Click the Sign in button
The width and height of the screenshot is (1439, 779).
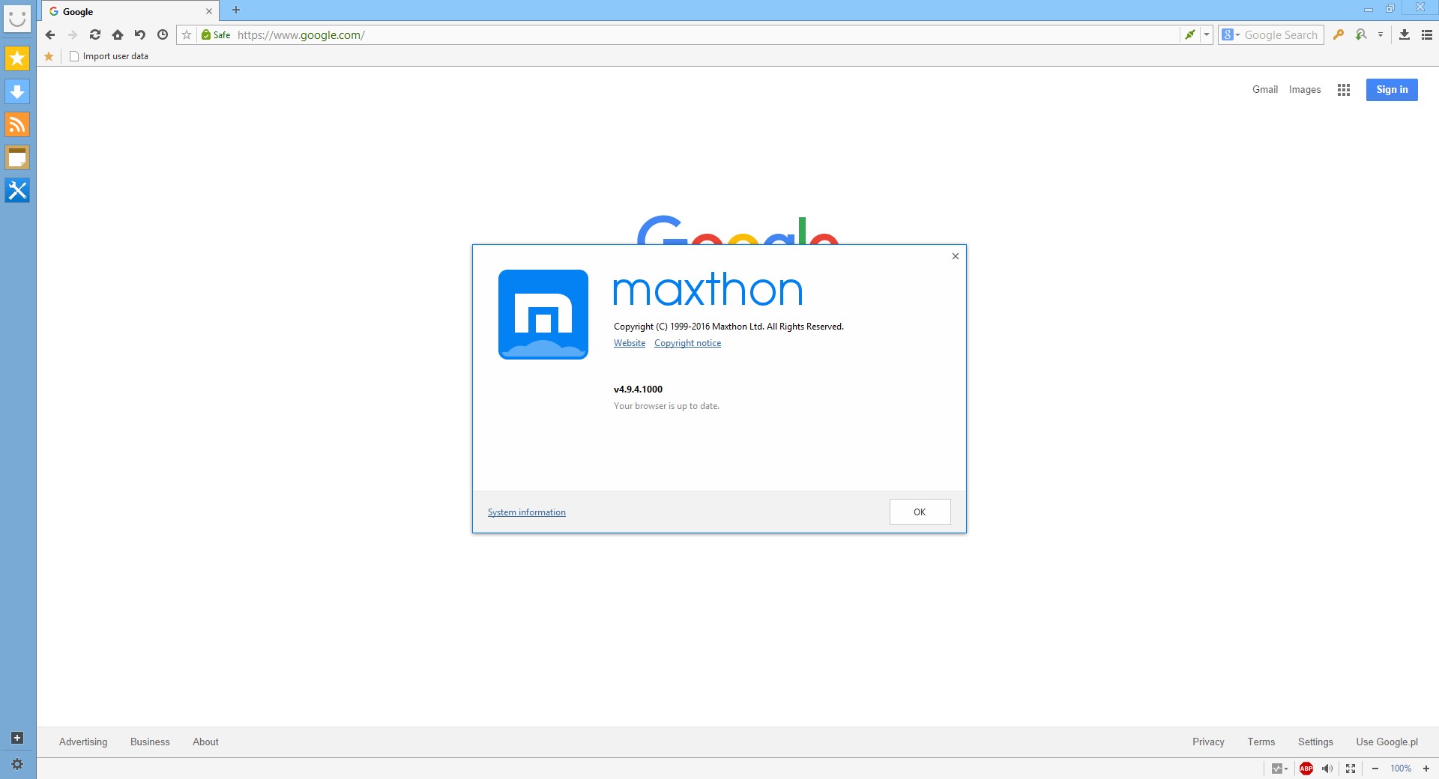[x=1392, y=90]
